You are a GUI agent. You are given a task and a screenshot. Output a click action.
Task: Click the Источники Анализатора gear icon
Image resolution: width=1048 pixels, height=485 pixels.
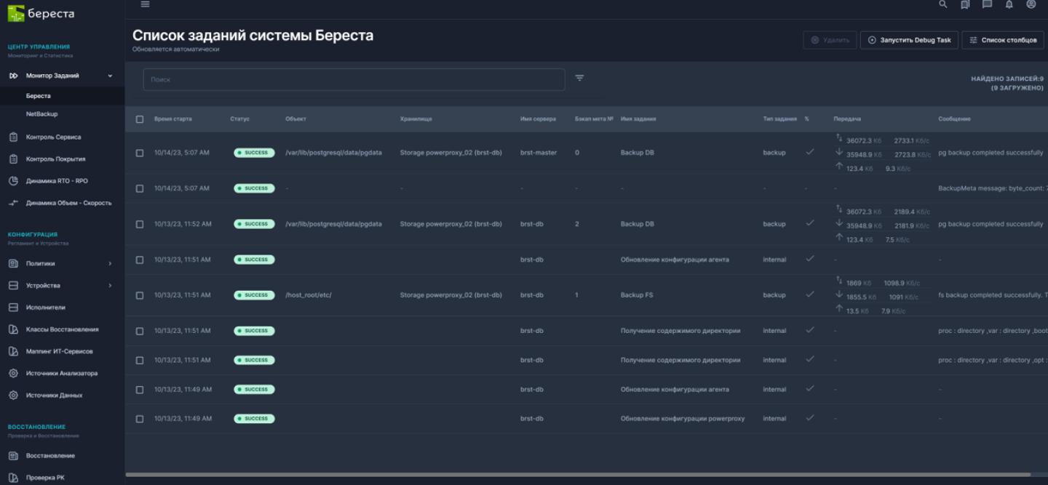point(13,374)
